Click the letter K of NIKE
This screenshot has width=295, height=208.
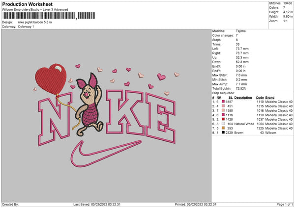126,112
